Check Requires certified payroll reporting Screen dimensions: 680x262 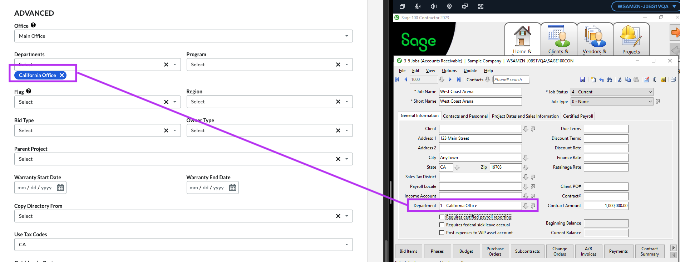[442, 217]
